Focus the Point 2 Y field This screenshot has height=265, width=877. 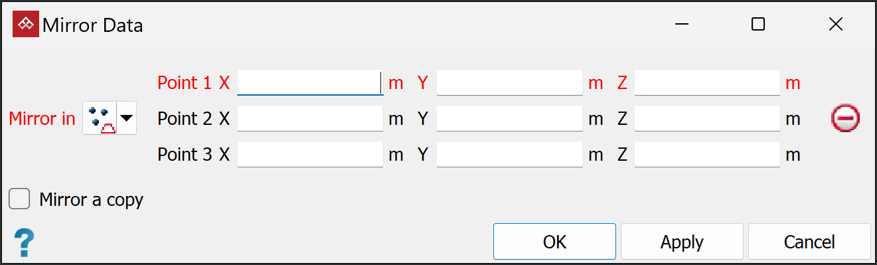[509, 119]
